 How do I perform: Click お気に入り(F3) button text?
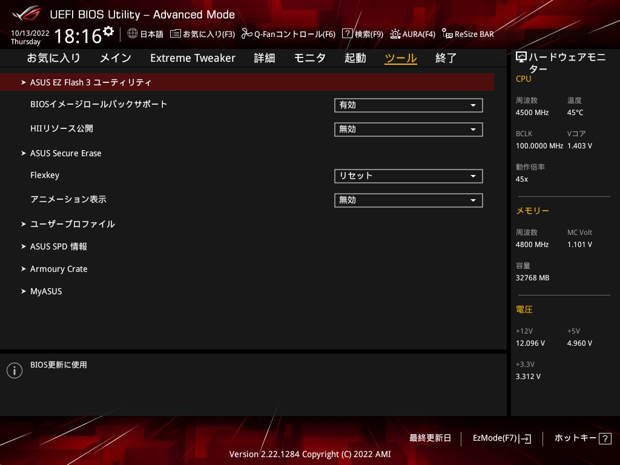209,34
